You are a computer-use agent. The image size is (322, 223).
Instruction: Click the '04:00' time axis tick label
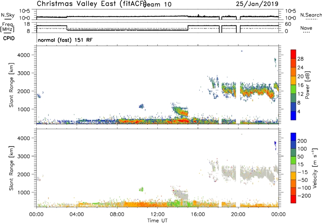77,215
